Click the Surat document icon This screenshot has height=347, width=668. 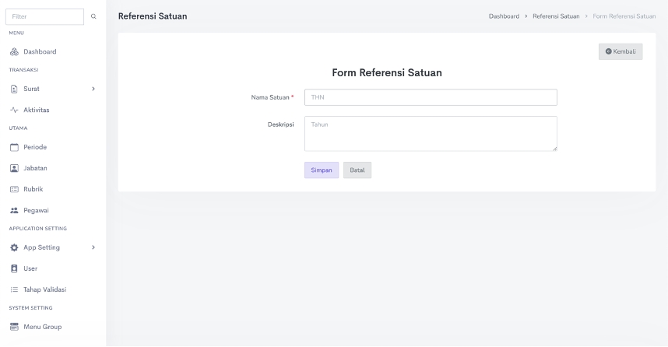[14, 89]
